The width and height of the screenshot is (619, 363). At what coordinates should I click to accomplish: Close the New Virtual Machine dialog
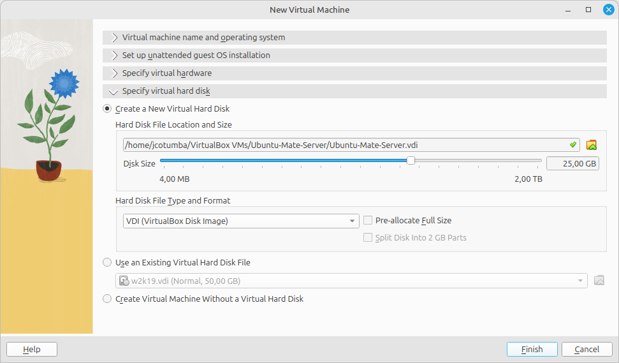[609, 10]
